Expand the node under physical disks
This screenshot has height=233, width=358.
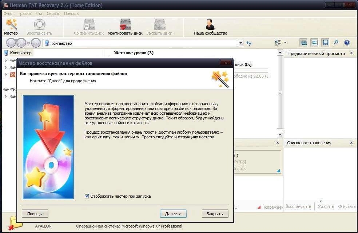point(6,96)
